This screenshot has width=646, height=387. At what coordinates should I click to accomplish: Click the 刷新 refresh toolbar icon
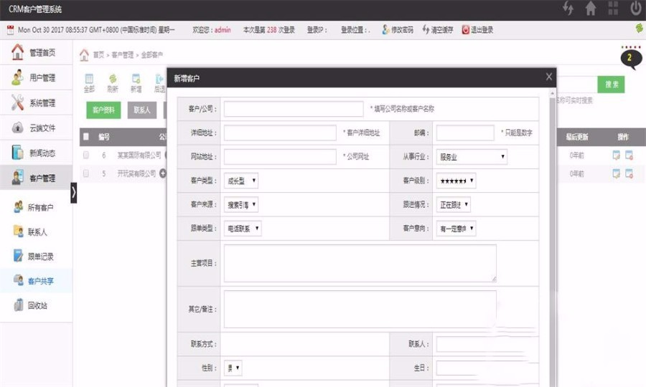113,82
